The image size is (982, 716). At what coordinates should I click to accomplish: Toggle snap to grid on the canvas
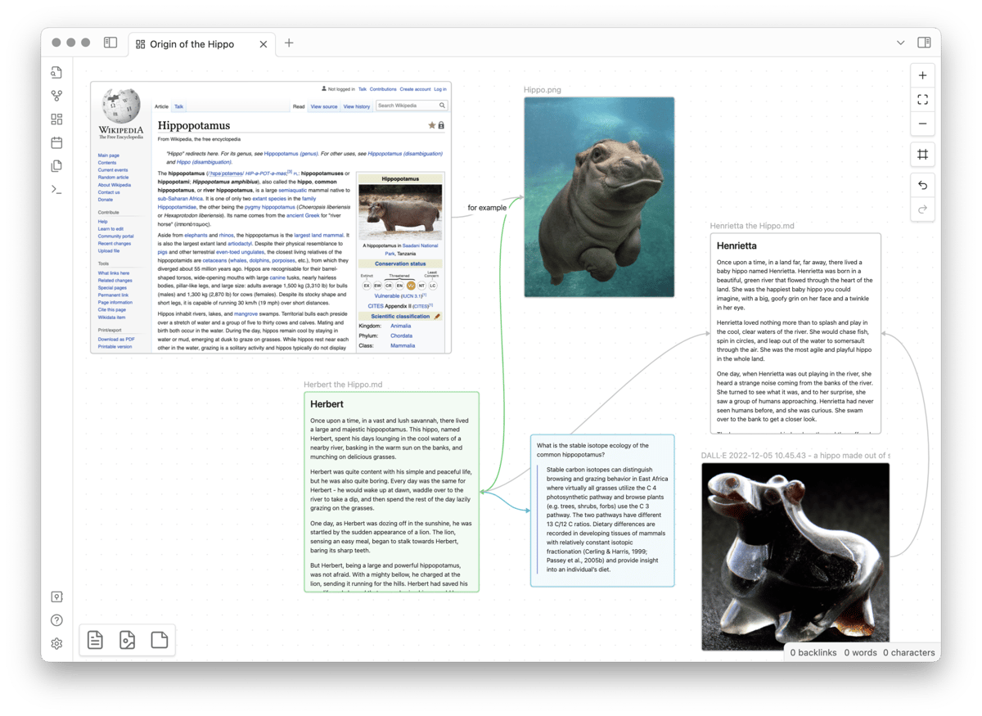(x=922, y=155)
